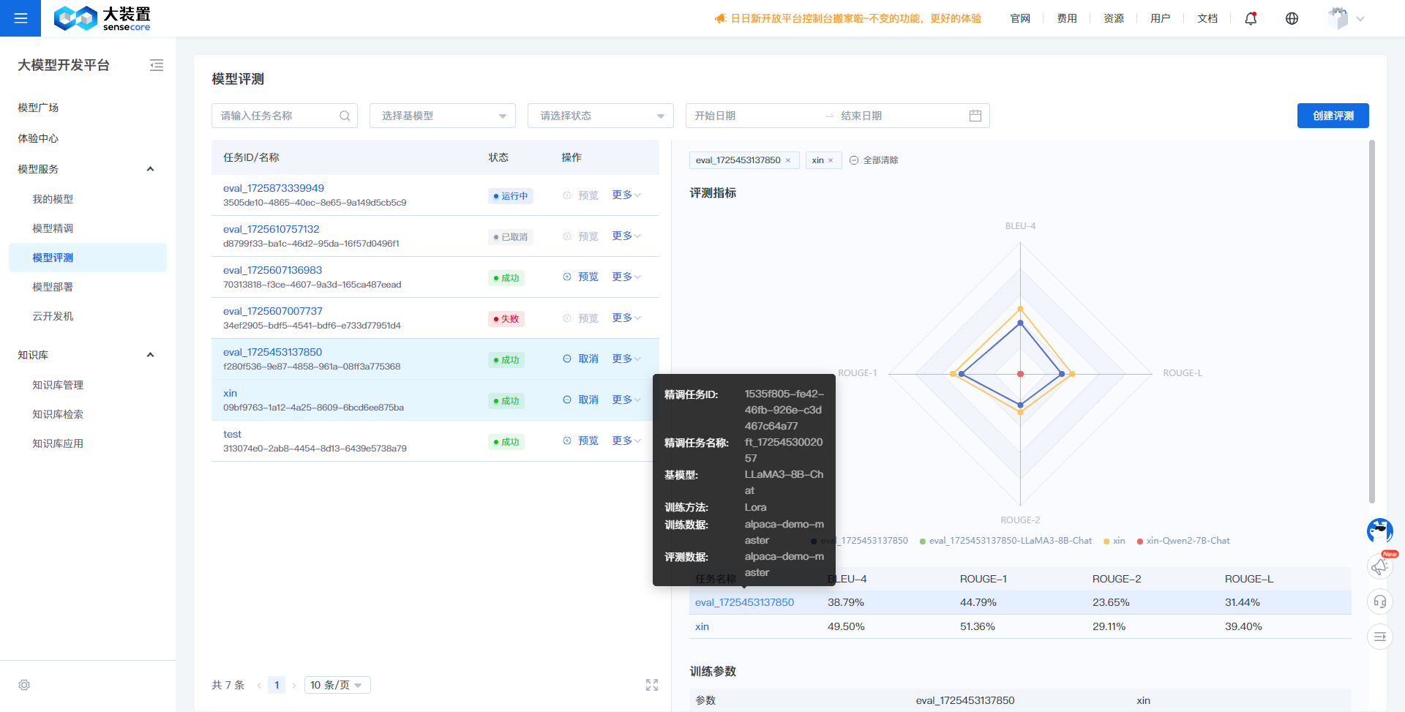Toggle the xin legend series
Screen dimensions: 1405x712
1114,541
